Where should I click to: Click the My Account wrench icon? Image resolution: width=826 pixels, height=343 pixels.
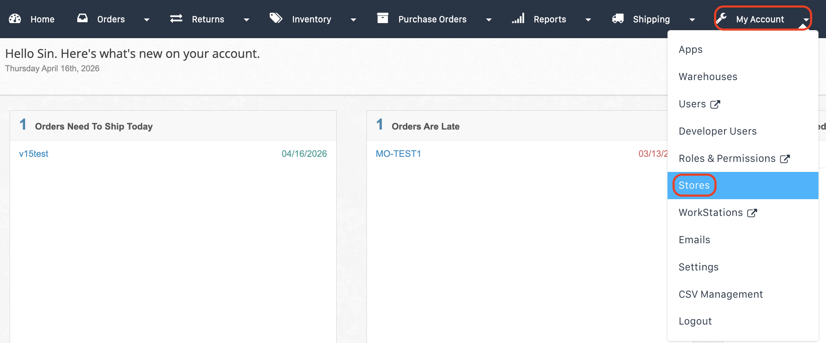pyautogui.click(x=722, y=18)
